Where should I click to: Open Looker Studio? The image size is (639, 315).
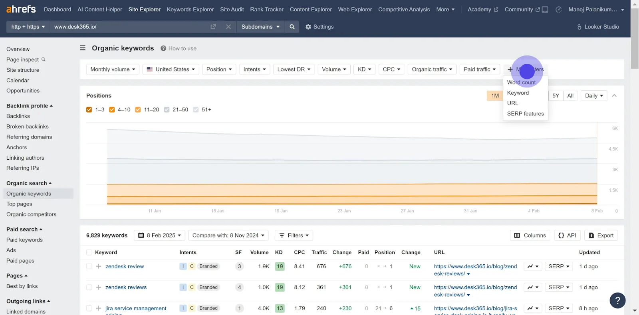(598, 27)
